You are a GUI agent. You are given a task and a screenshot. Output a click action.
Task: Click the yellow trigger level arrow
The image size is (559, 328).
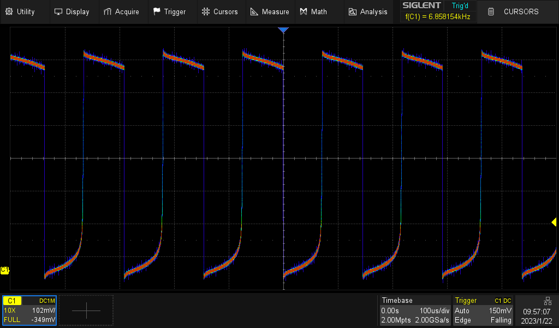(554, 222)
